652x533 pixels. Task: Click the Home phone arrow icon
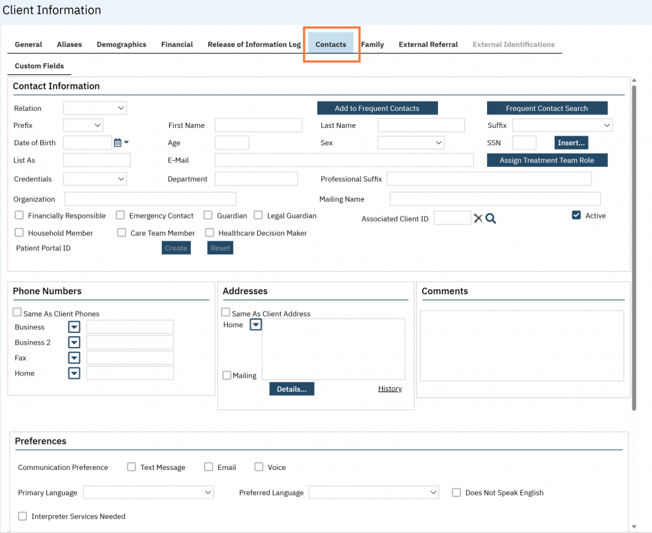(x=74, y=373)
